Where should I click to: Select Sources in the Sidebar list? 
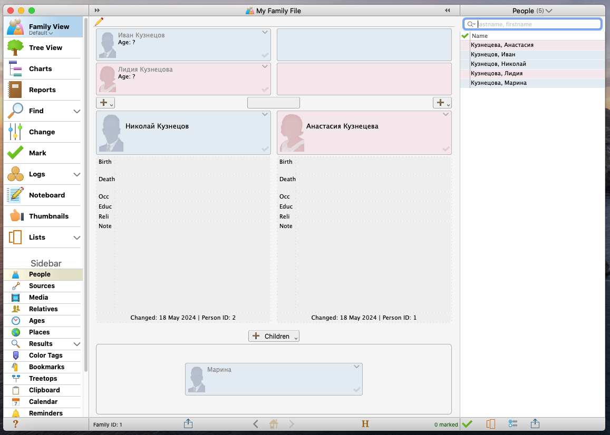[42, 286]
